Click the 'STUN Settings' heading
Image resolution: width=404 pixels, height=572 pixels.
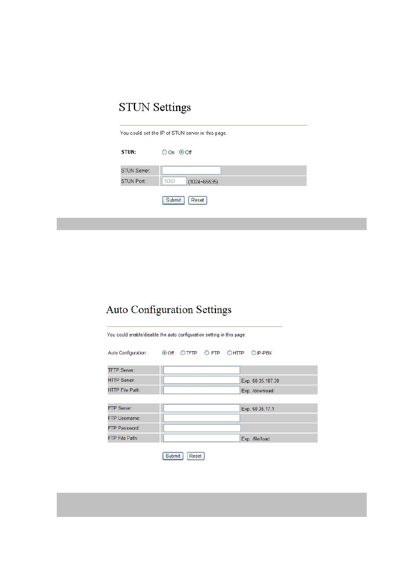coord(155,108)
